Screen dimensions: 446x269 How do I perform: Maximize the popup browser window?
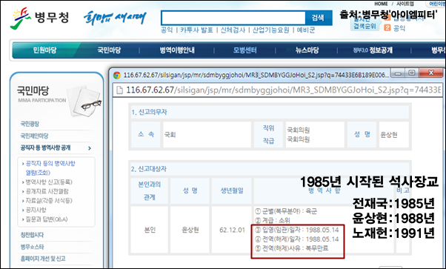coord(411,73)
